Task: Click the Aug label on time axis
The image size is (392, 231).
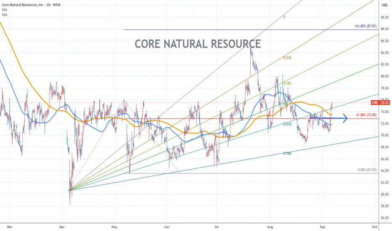Action: [270, 227]
